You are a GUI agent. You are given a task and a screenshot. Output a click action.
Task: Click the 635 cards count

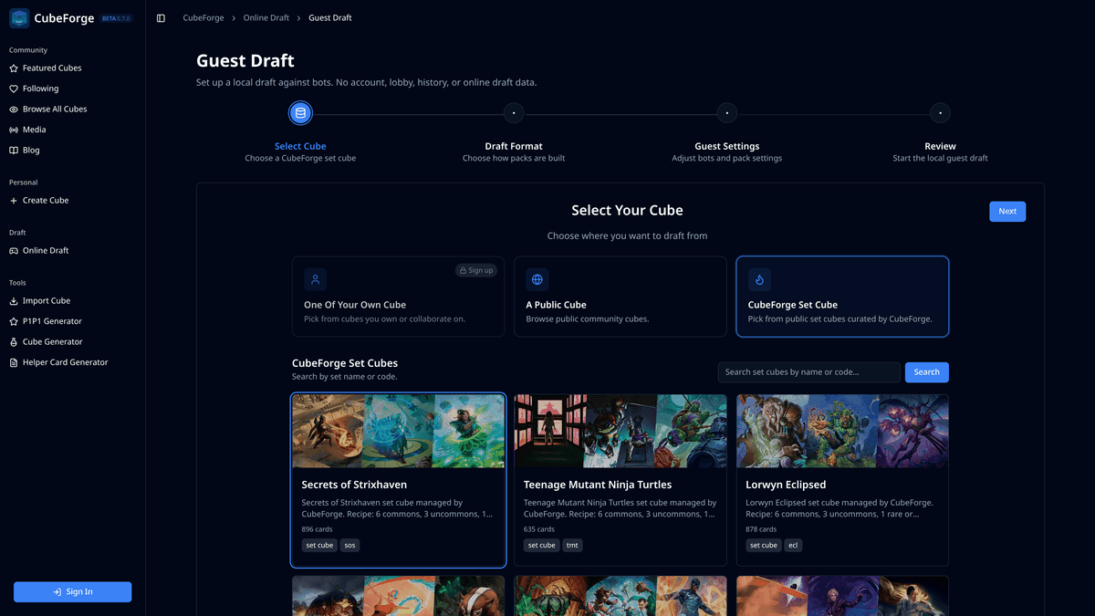tap(539, 529)
